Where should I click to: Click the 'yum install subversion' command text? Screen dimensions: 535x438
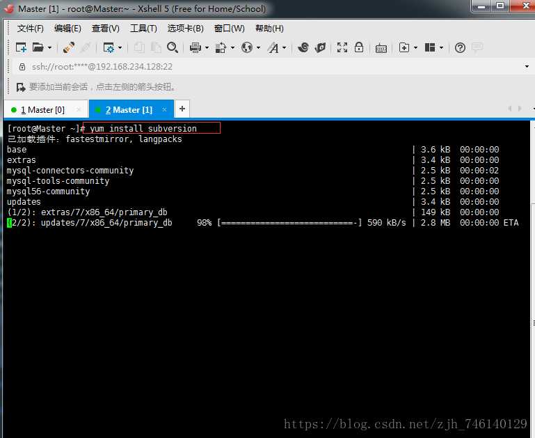tap(143, 128)
